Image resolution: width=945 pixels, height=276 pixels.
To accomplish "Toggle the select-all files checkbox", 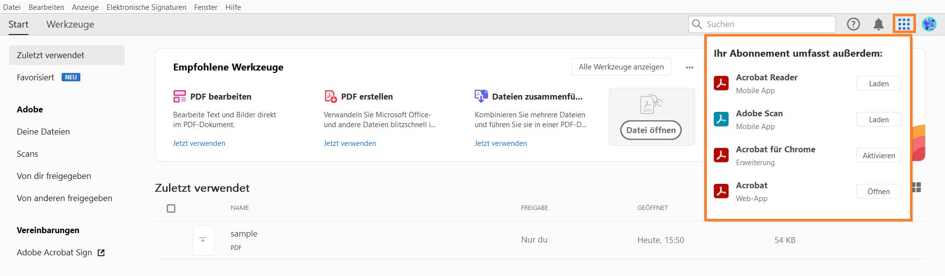I will coord(171,208).
